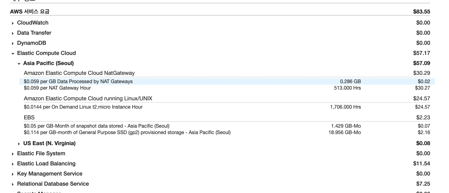Click the 513.000 Hrs usage value

tap(347, 88)
